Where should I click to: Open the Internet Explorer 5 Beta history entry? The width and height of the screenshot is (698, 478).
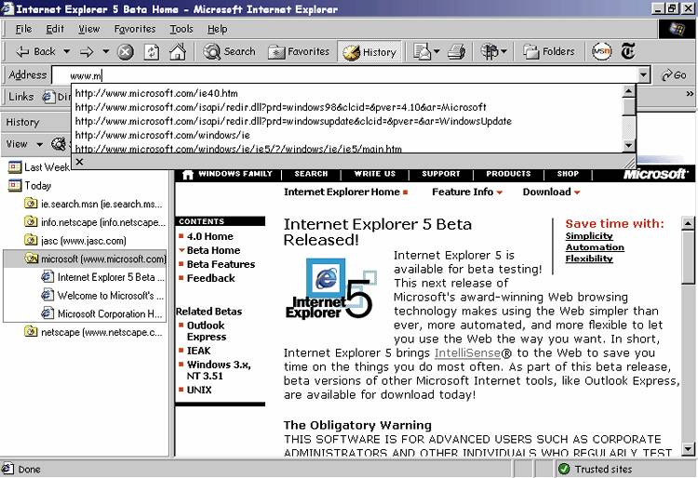point(102,277)
